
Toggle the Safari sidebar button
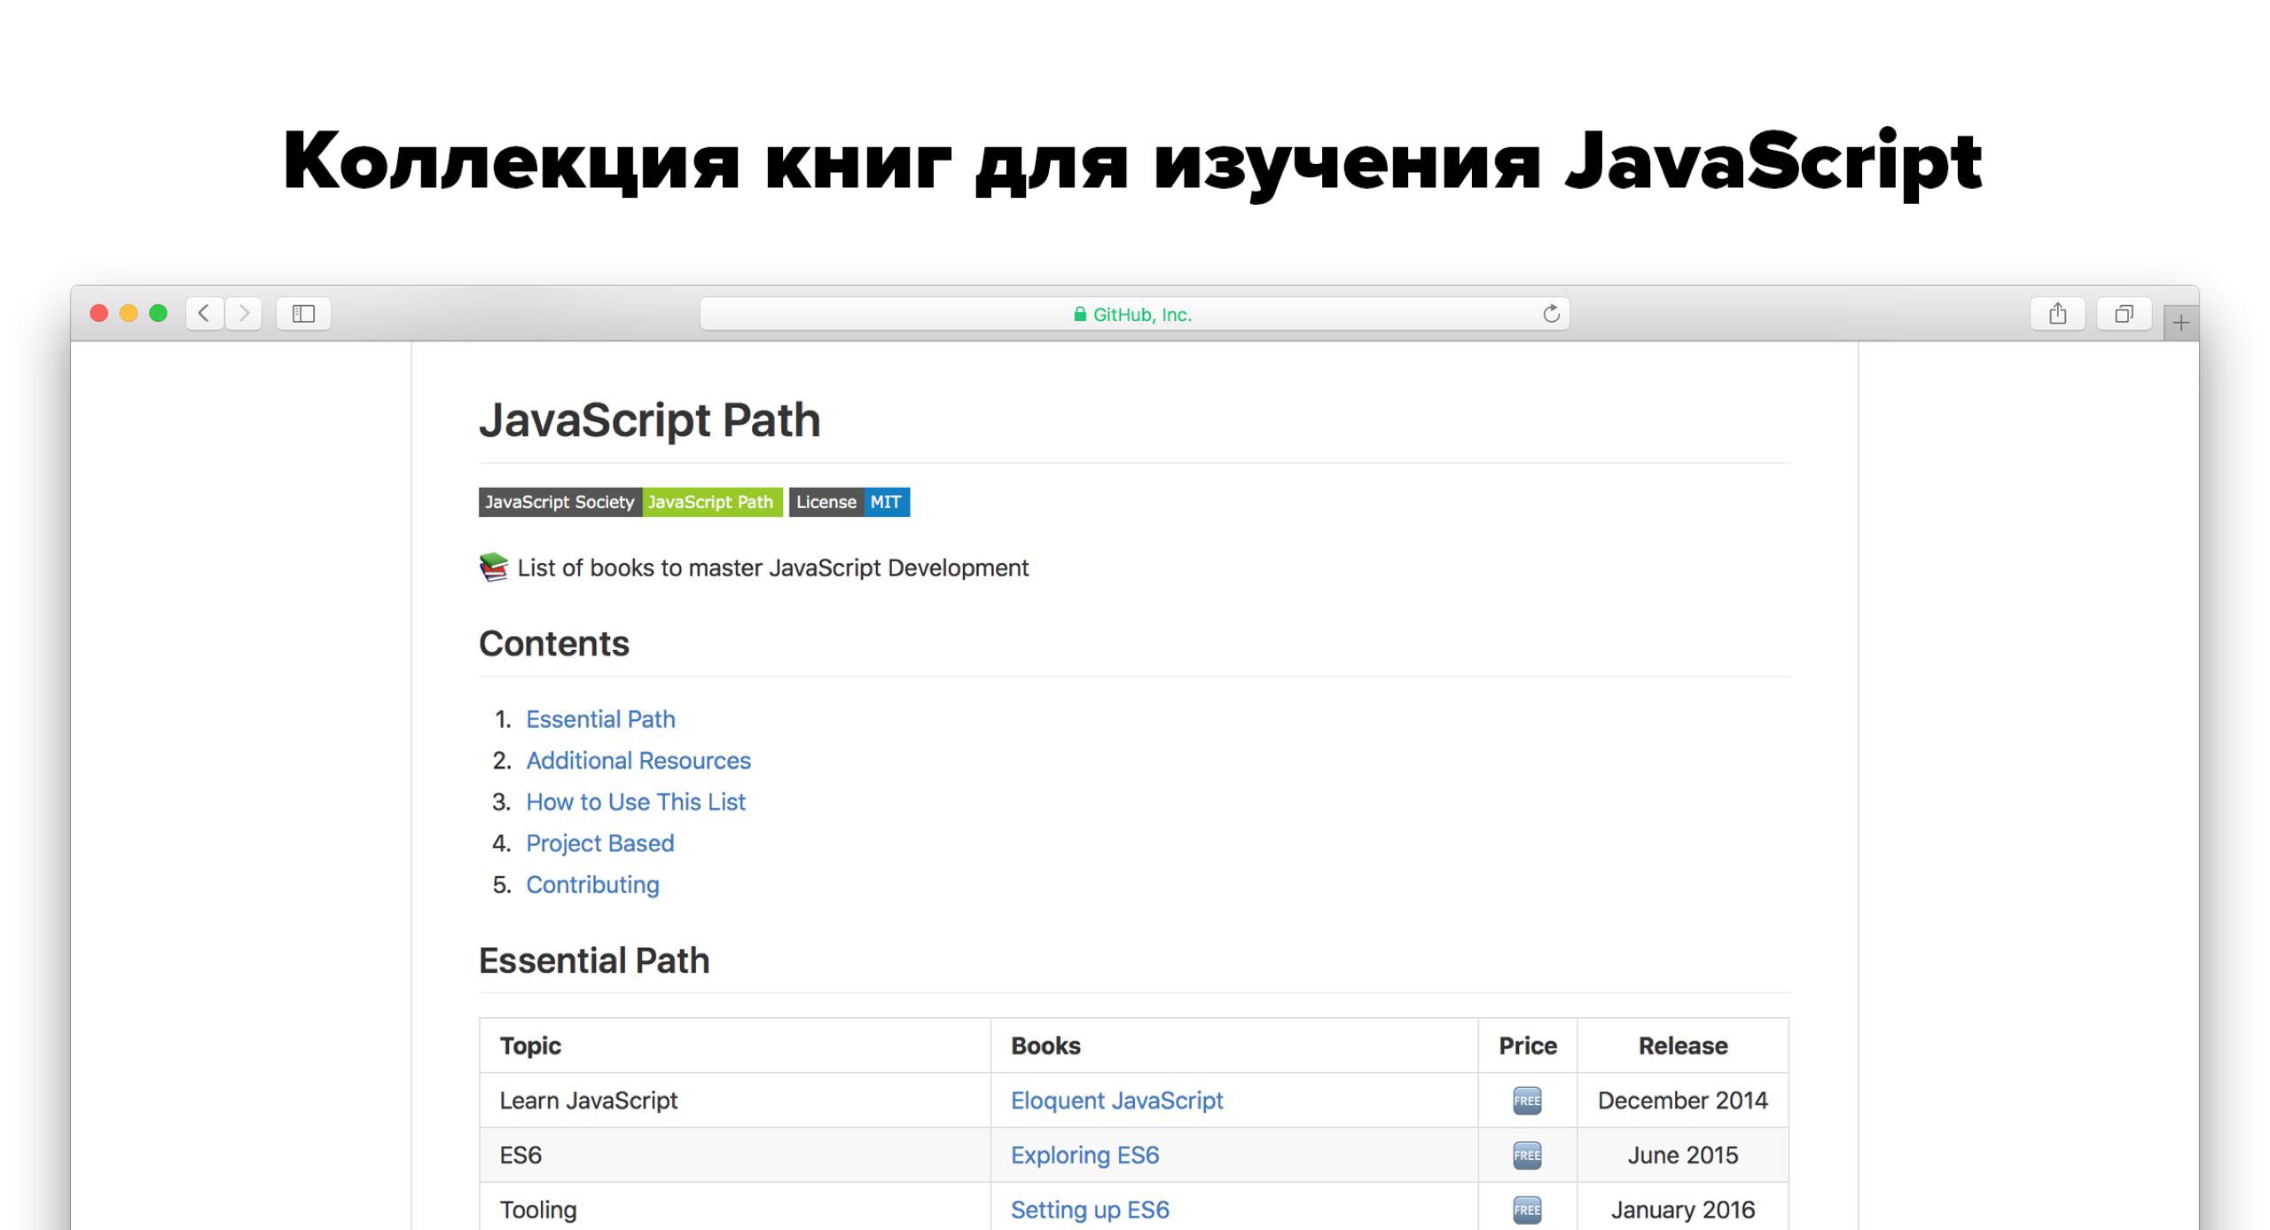[303, 313]
